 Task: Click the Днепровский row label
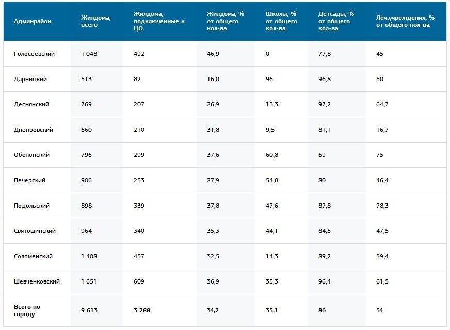point(34,130)
